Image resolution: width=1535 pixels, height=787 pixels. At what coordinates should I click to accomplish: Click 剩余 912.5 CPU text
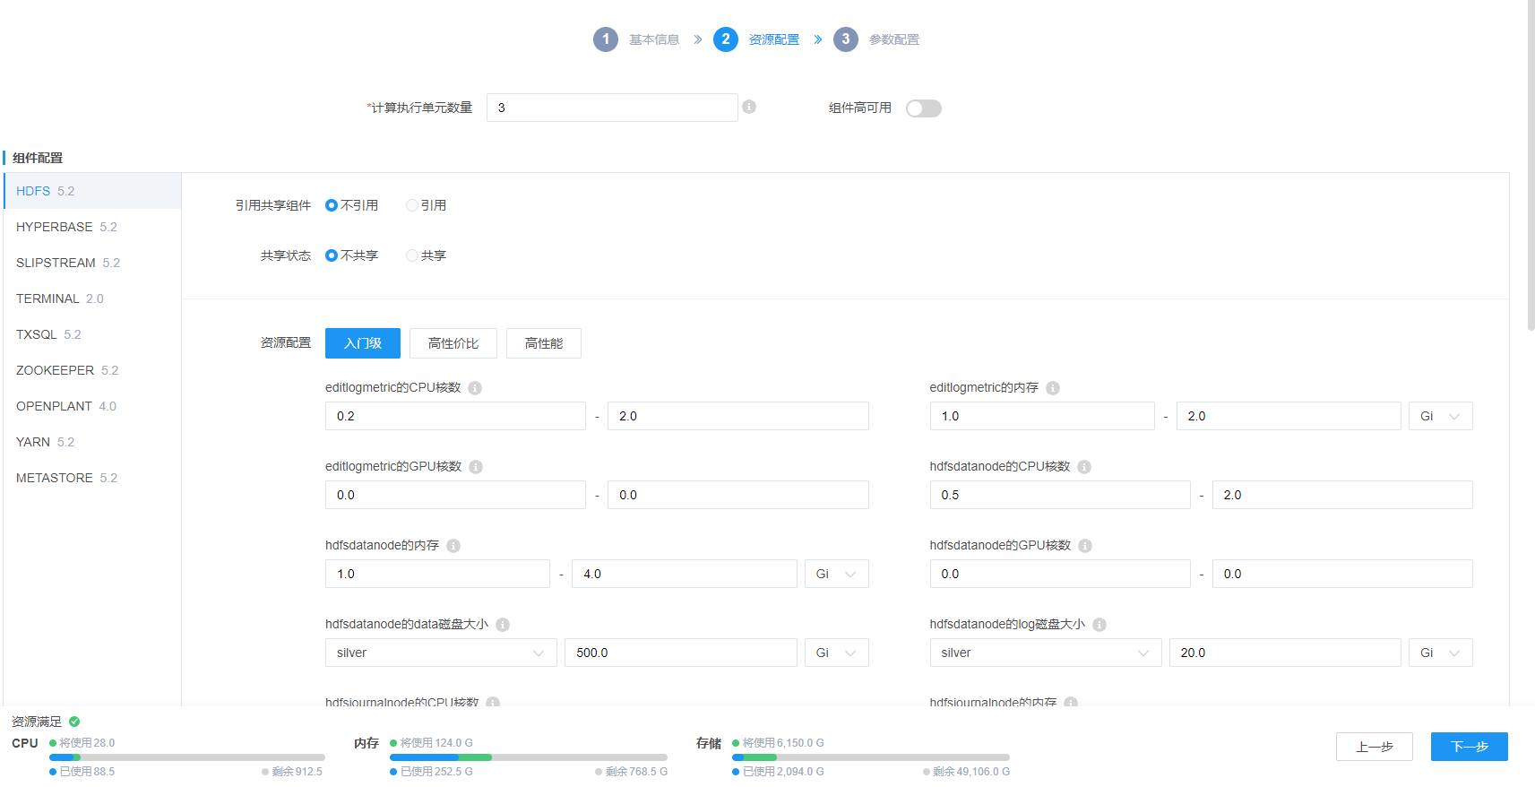coord(298,772)
